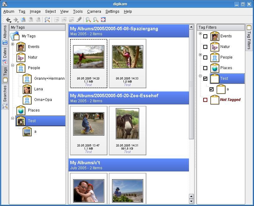Click the Oma+Opa person icon
The width and height of the screenshot is (254, 206).
27,100
